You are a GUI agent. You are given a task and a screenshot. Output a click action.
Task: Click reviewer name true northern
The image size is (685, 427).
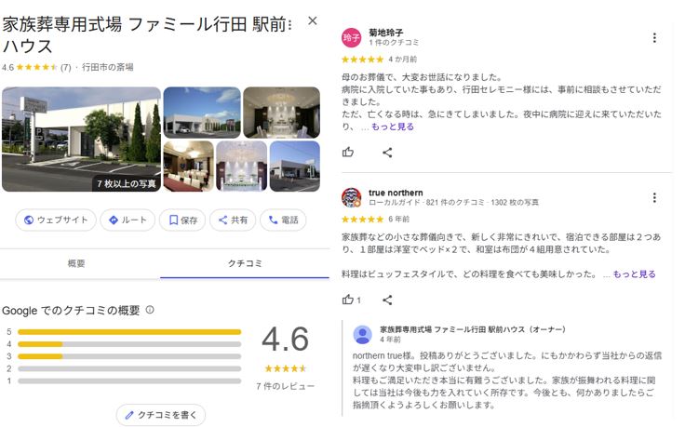(x=396, y=193)
